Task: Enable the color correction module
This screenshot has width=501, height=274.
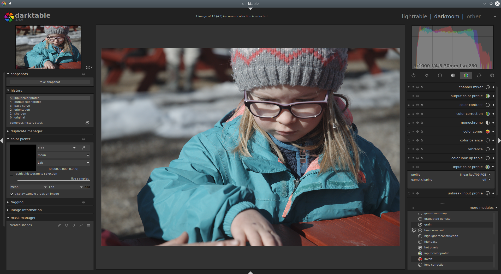Action: click(409, 114)
